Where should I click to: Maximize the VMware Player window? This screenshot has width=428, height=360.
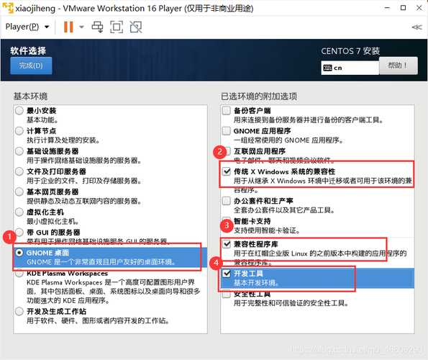403,8
